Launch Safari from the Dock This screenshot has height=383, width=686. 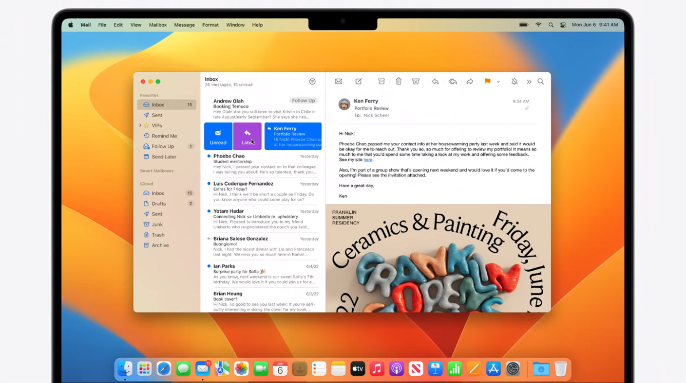[x=164, y=369]
